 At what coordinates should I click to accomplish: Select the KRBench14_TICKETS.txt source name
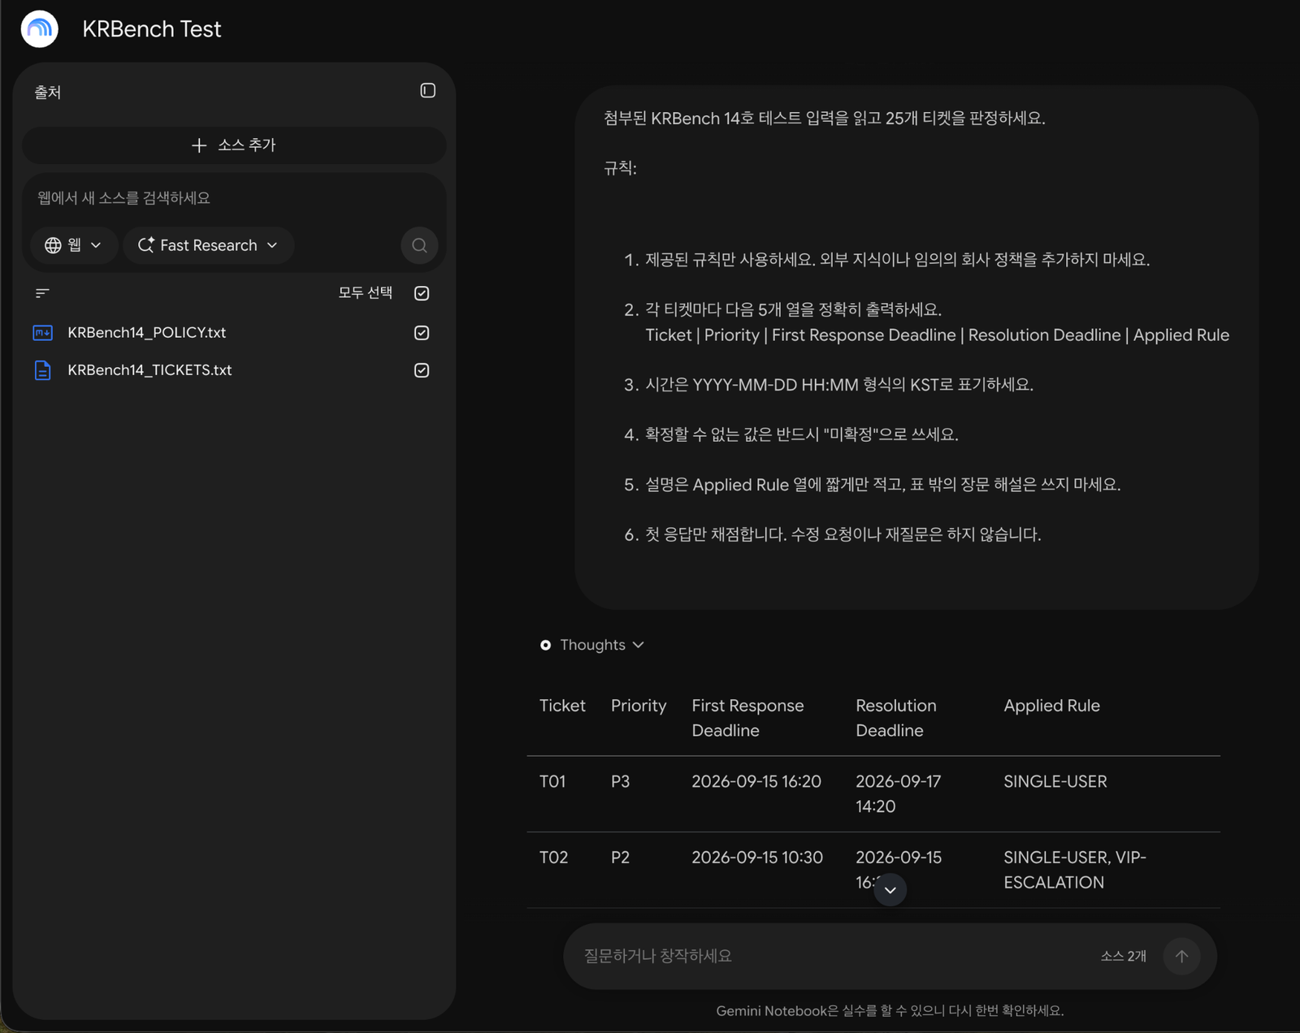click(x=149, y=370)
